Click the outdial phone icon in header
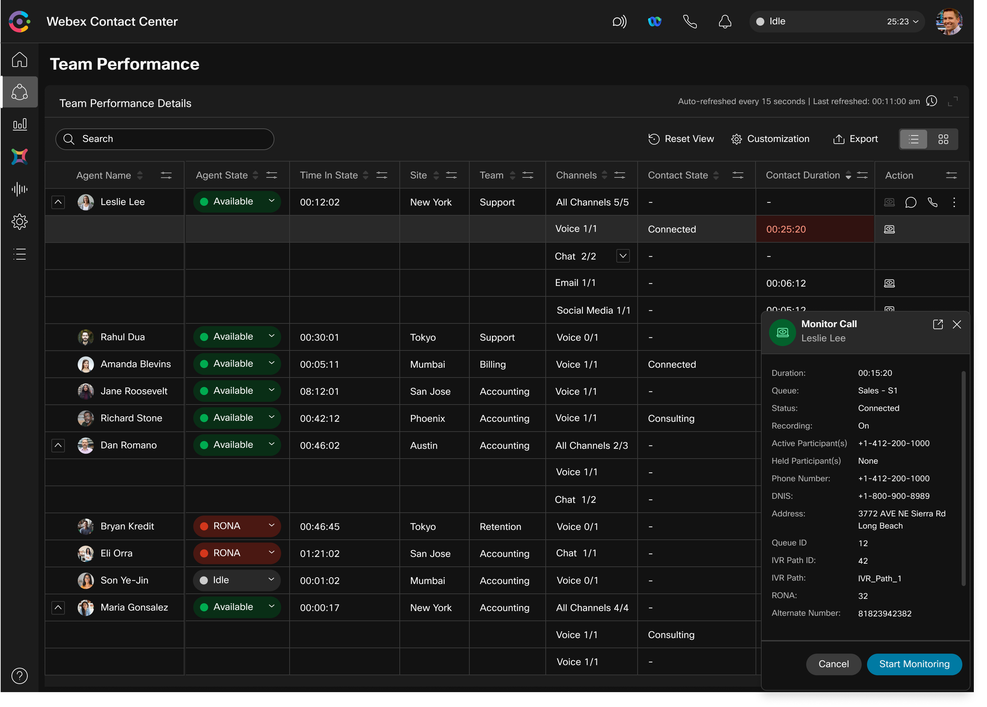The width and height of the screenshot is (987, 707). (x=690, y=21)
